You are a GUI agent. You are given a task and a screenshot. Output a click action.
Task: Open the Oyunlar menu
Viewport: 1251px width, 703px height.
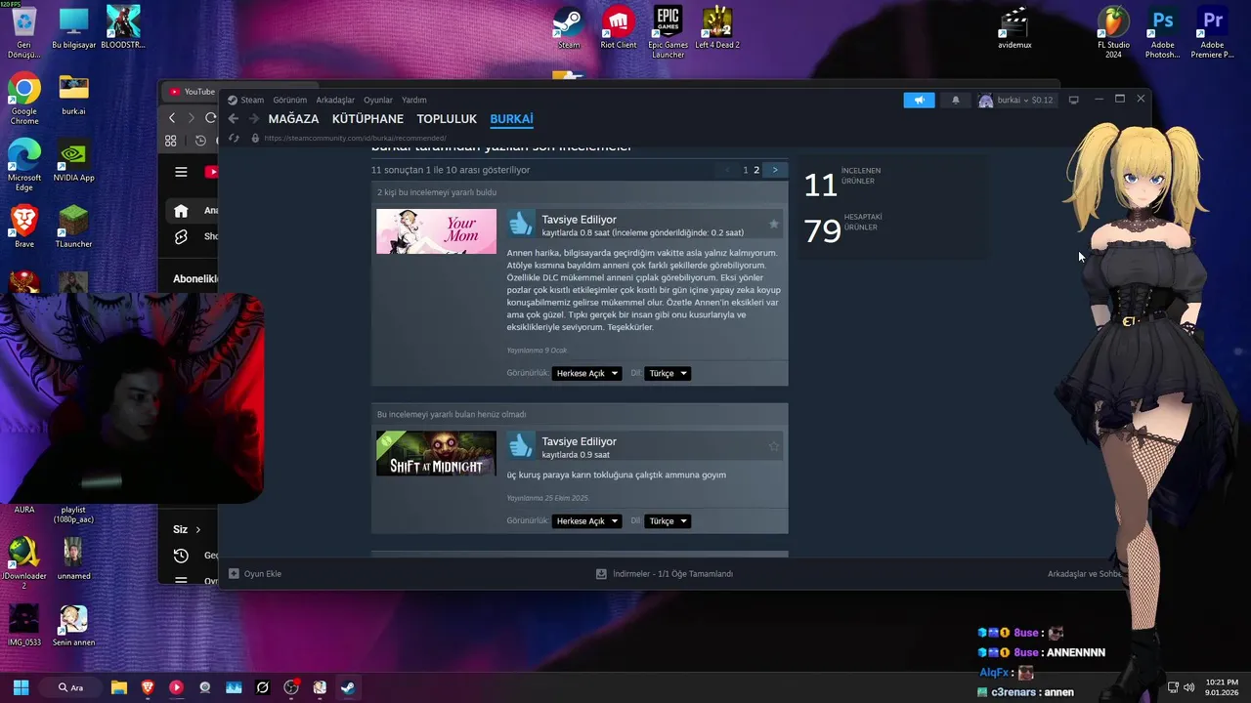click(378, 100)
